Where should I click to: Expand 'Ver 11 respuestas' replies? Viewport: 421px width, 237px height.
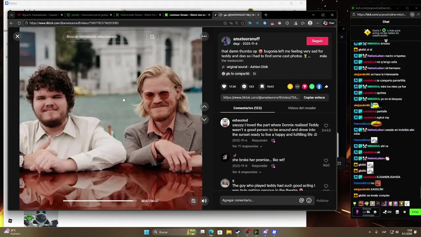[x=247, y=146]
